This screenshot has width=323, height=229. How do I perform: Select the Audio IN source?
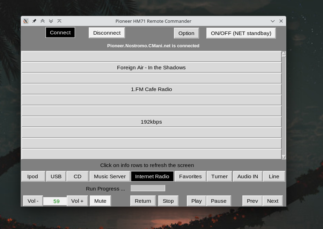pyautogui.click(x=248, y=176)
